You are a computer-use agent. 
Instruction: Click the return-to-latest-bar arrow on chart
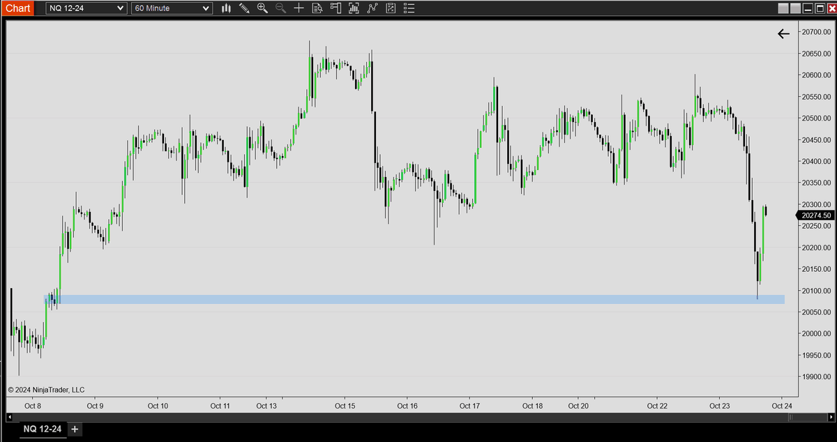click(x=783, y=33)
